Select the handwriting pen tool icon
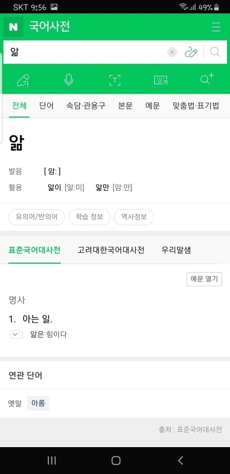The width and height of the screenshot is (230, 474). (23, 80)
